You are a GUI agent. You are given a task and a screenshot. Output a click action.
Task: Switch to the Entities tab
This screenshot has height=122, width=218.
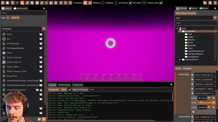181,8
